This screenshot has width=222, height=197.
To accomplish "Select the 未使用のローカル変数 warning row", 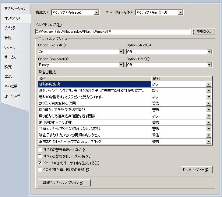I will click(x=94, y=122).
